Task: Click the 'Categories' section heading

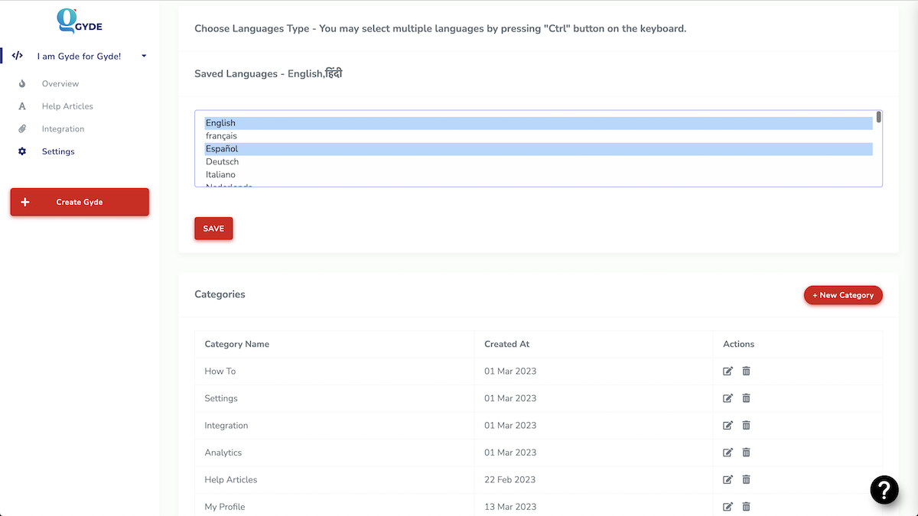Action: tap(220, 294)
